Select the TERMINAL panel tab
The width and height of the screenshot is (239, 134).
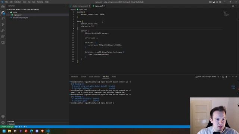point(106,77)
